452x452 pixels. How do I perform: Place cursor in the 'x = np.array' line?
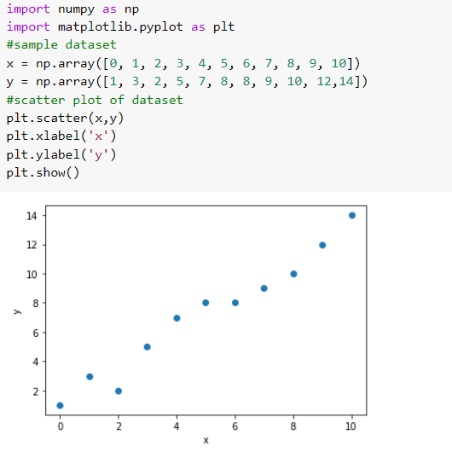coord(183,63)
